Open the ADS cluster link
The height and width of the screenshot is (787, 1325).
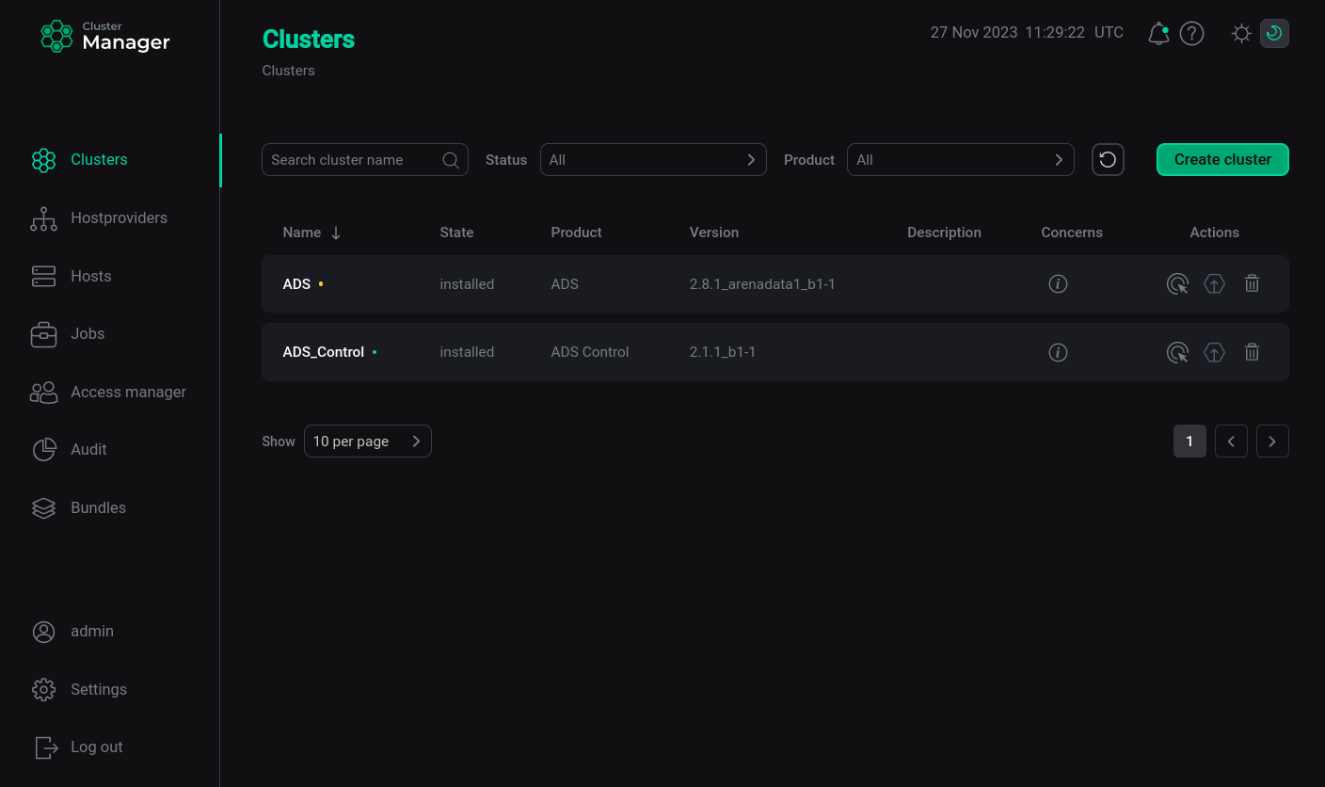[x=296, y=284]
